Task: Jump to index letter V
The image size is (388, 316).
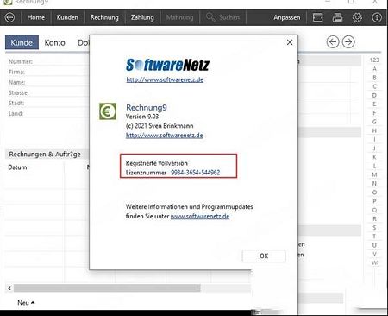Action: [374, 254]
